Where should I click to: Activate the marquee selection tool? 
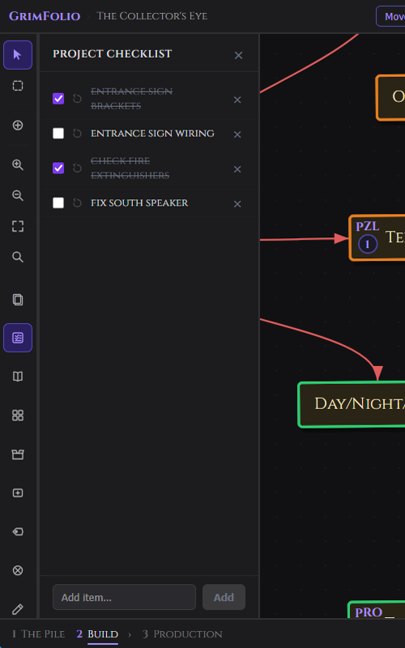coord(18,86)
